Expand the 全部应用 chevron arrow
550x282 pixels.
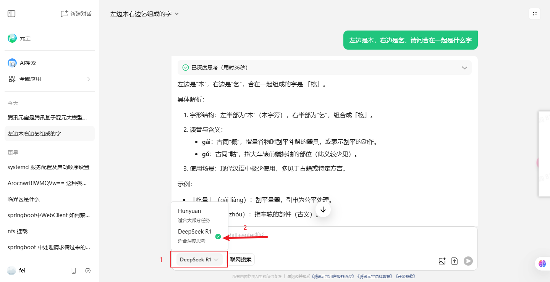coord(89,79)
